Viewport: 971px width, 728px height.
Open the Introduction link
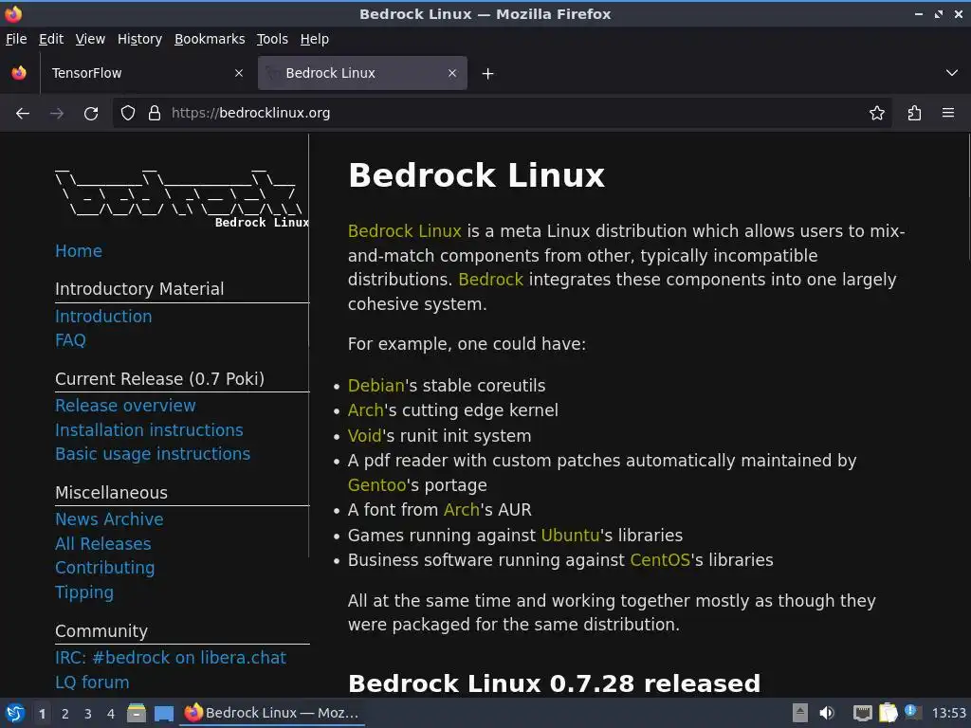(103, 317)
